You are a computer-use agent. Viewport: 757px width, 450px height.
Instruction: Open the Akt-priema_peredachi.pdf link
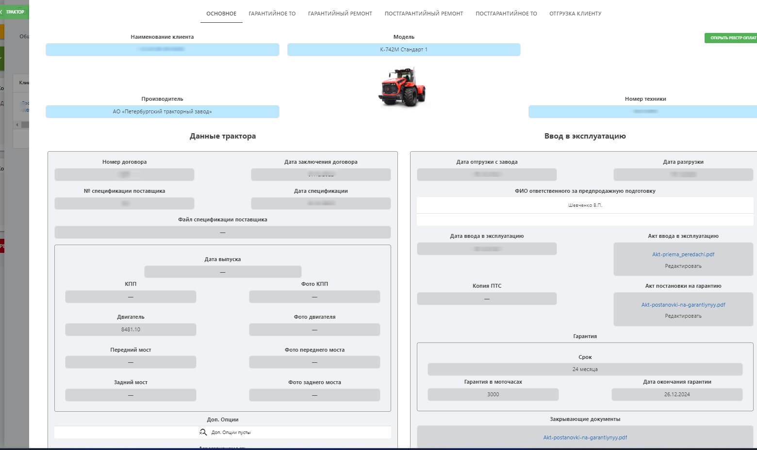click(x=683, y=254)
